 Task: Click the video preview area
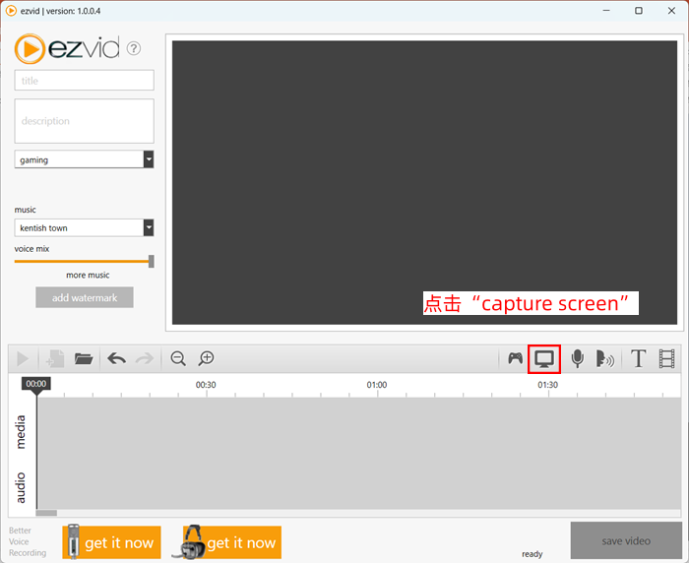coord(424,182)
